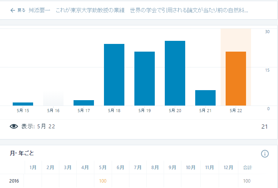278x188 pixels.
Task: Click the 12月 column header
Action: [x=228, y=168]
